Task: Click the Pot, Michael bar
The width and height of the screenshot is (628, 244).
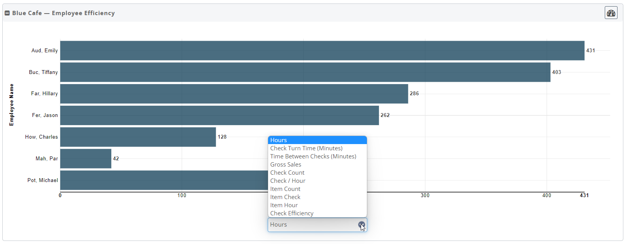Action: coord(163,180)
